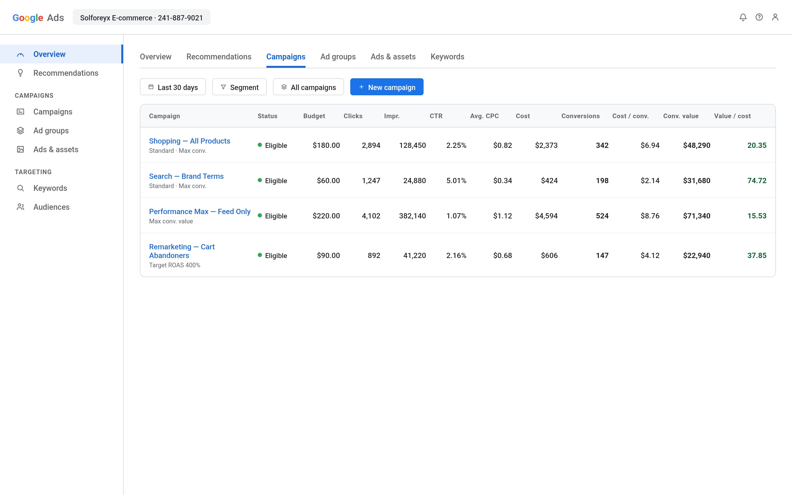Screen dimensions: 792x495
Task: Open the Segment filter button
Action: [x=239, y=87]
